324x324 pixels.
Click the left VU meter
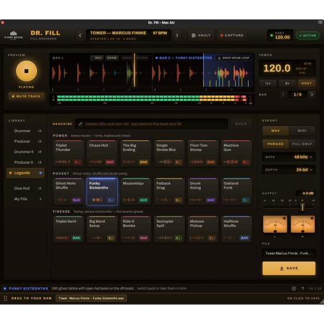tap(275, 224)
